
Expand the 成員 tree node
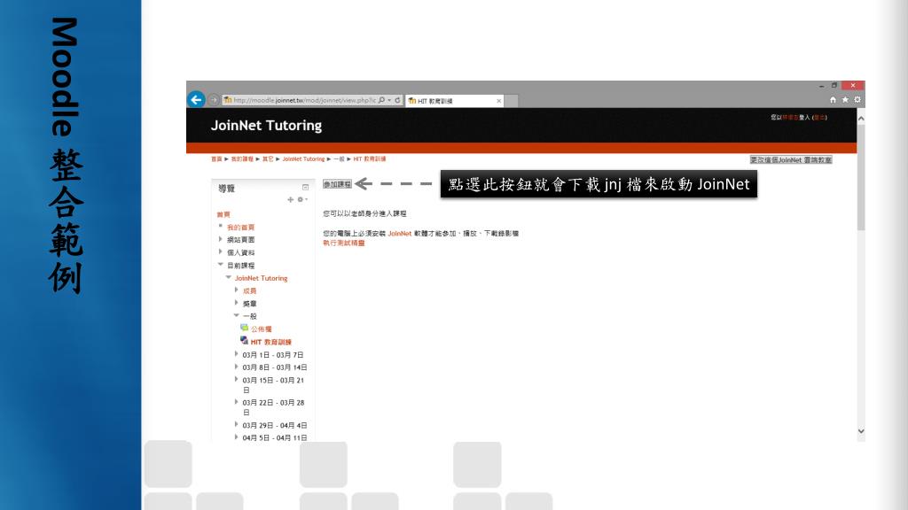pos(236,290)
